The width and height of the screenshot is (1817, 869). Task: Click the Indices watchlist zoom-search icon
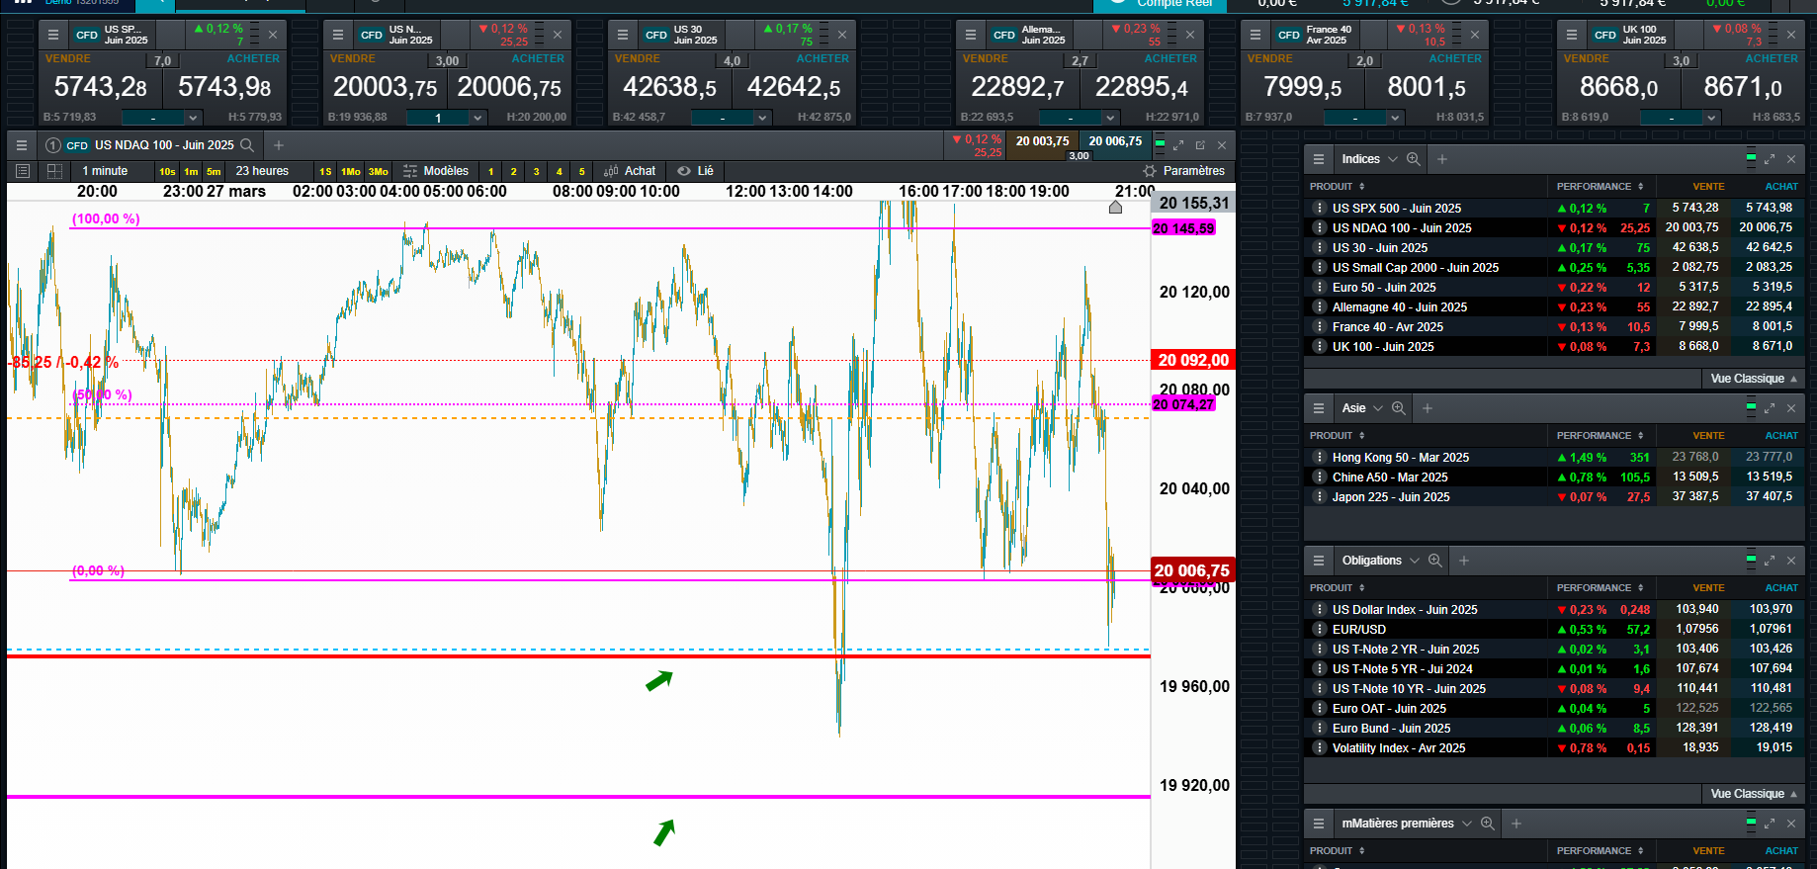click(1414, 159)
